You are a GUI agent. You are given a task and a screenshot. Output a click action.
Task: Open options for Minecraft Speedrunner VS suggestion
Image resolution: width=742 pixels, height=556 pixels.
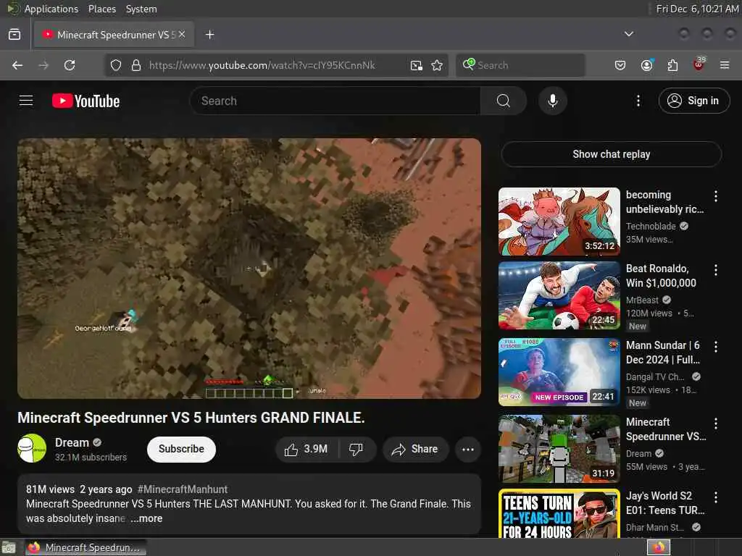click(x=715, y=423)
